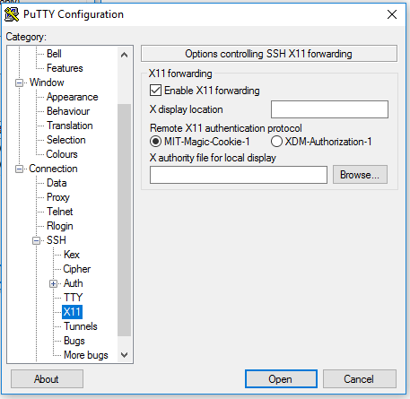Select the Kex category under SSH

[x=72, y=255]
